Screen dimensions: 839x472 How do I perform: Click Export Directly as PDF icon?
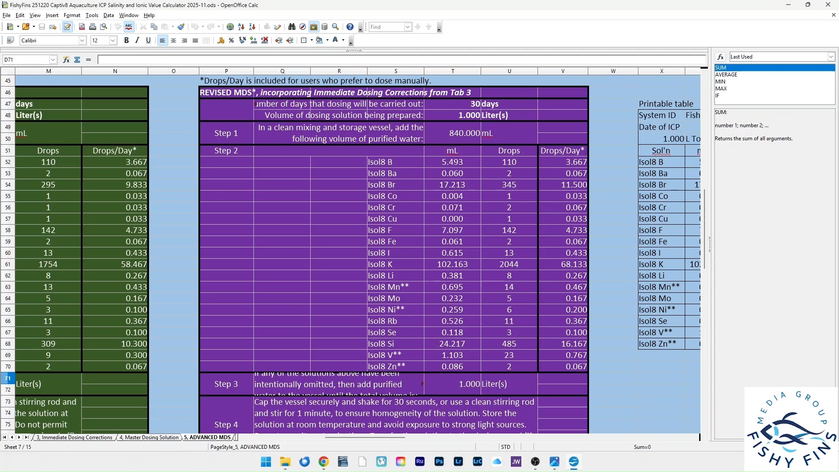click(82, 27)
